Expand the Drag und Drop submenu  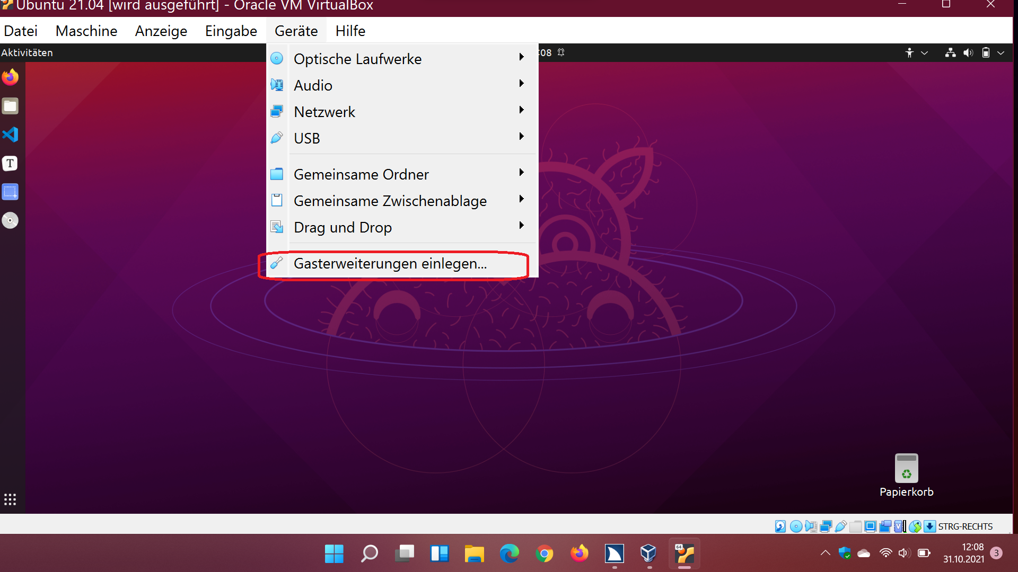click(x=402, y=227)
